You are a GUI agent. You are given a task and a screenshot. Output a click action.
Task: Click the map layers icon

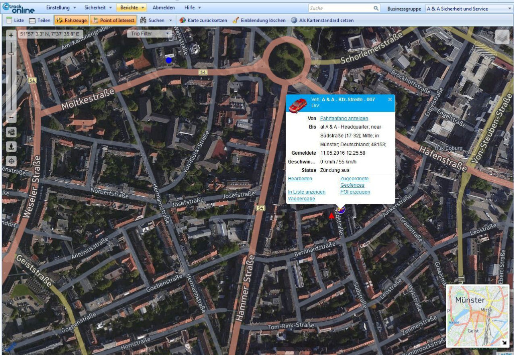[501, 37]
